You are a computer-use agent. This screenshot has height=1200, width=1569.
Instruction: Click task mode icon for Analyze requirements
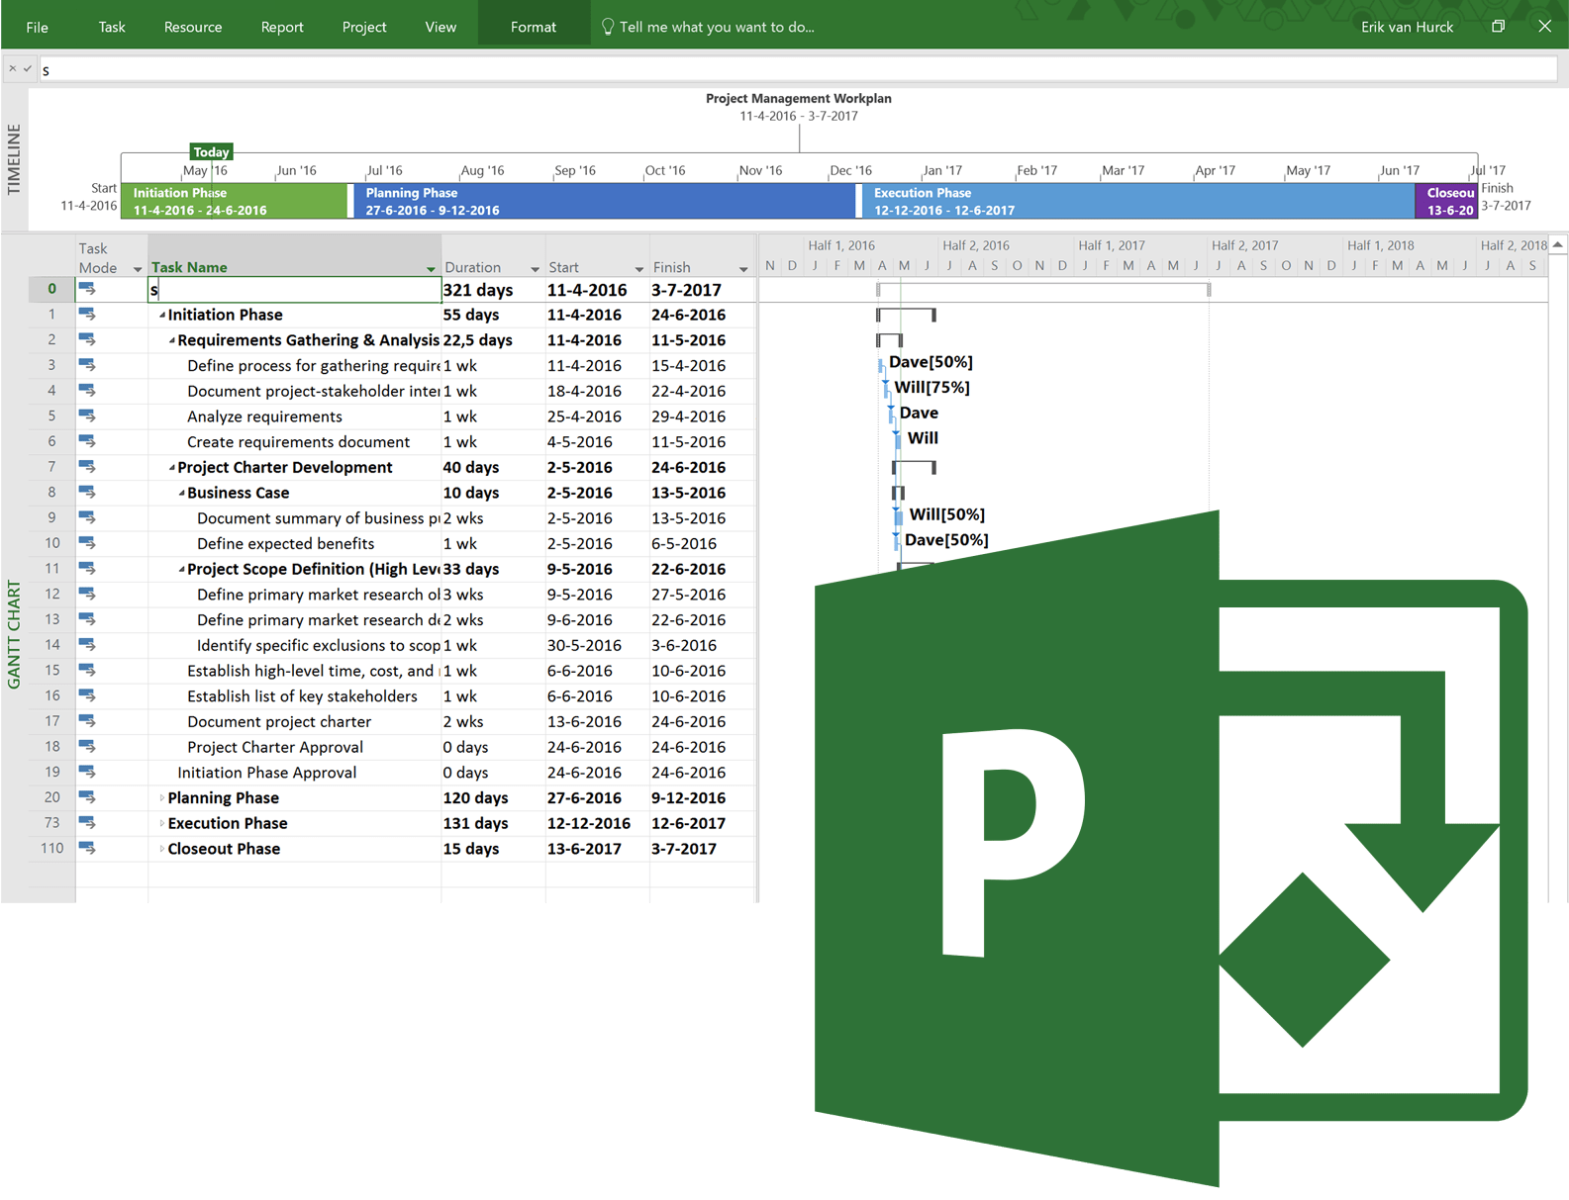coord(87,416)
